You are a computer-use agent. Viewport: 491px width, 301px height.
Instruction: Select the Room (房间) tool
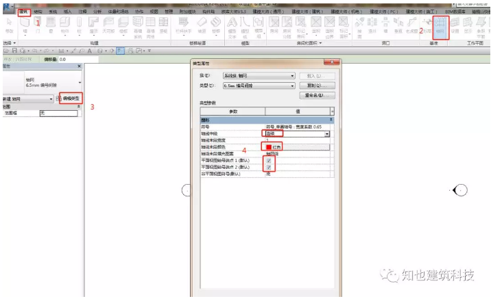pyautogui.click(x=274, y=25)
